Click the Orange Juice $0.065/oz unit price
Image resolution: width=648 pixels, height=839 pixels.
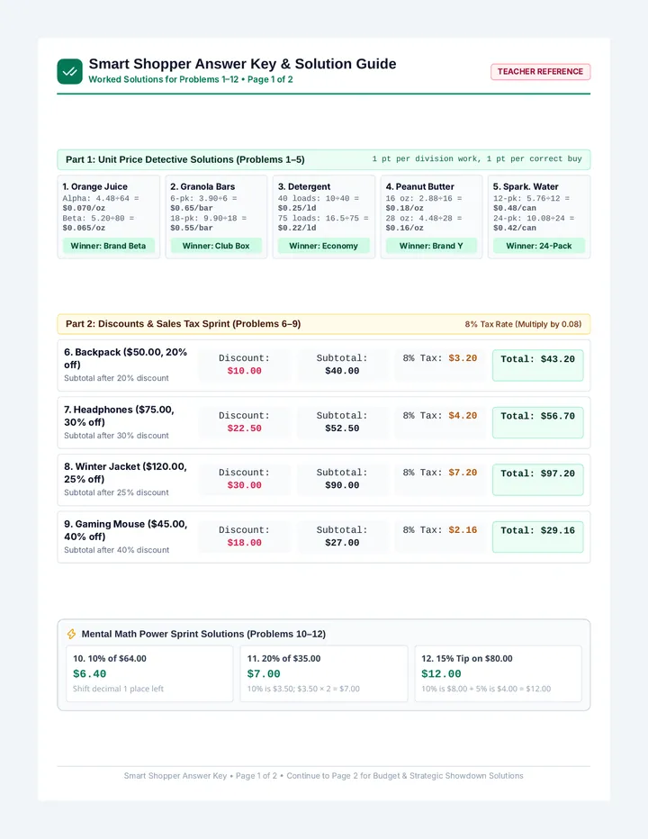point(84,228)
